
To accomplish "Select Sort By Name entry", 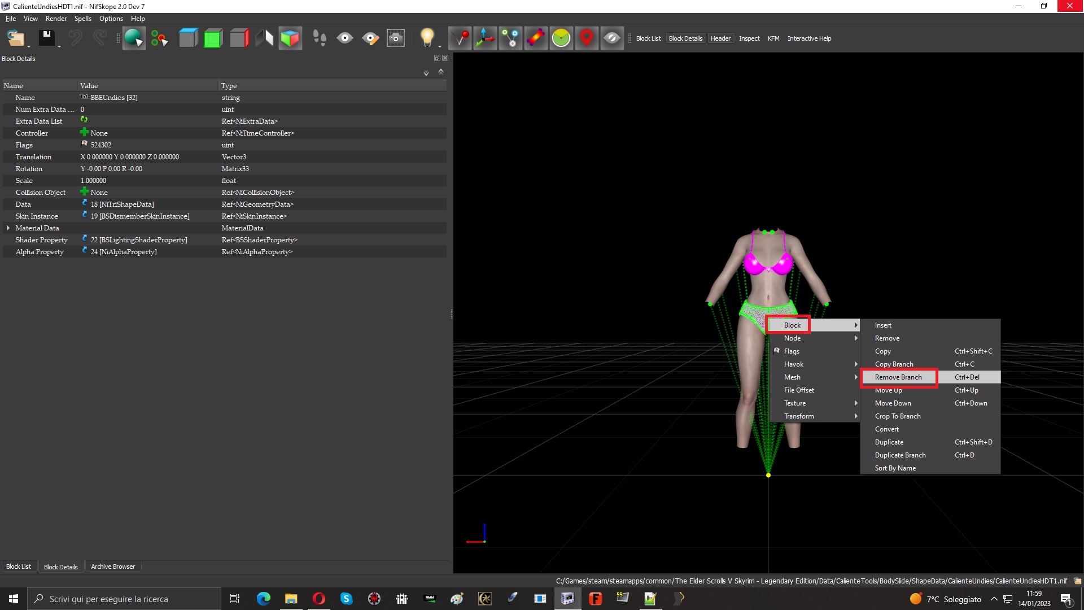I will tap(930, 468).
